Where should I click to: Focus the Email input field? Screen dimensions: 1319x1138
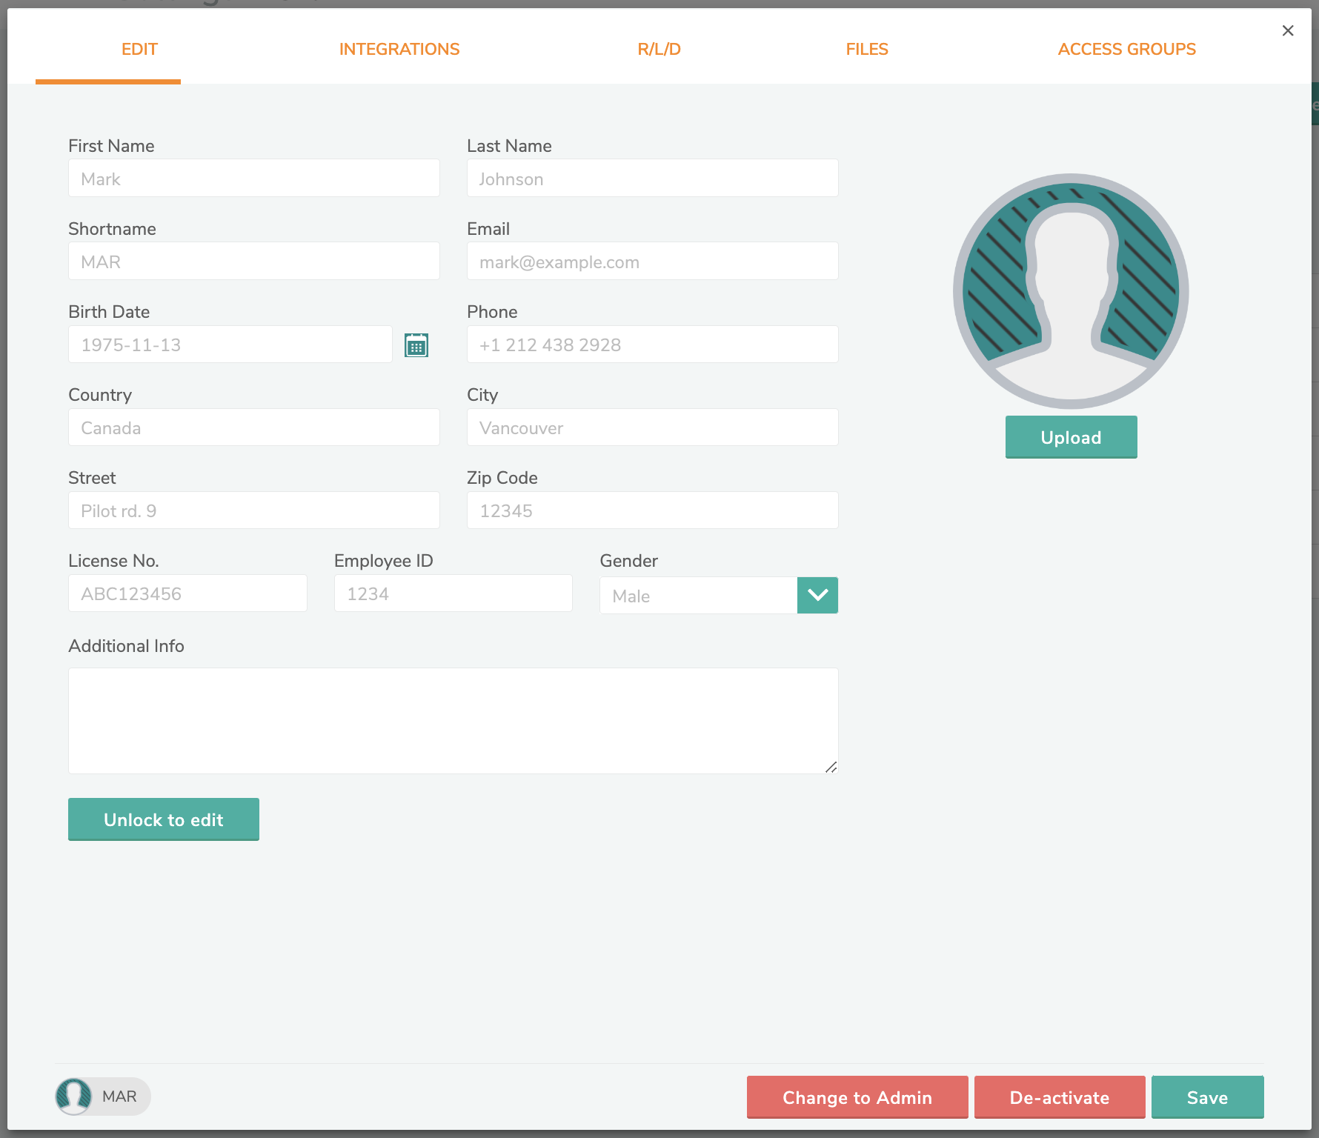652,262
